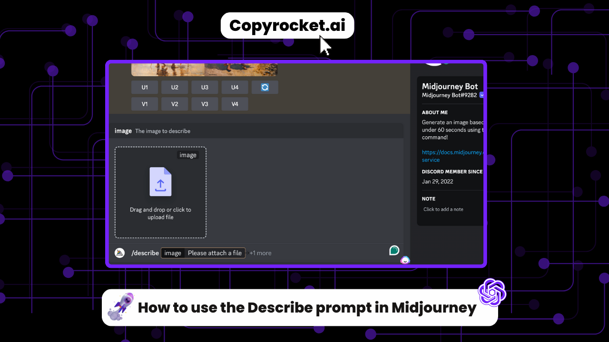Viewport: 609px width, 342px height.
Task: Click the Midjourney sailboat avatar by /describe
Action: (120, 253)
